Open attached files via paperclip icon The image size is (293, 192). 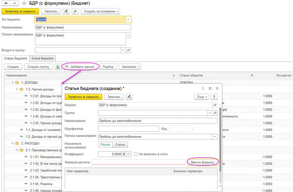tap(75, 11)
